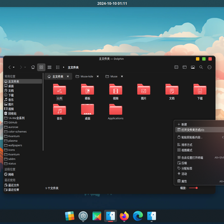Open the status sidebar bookmark
Screen dimensions: 224x224
pyautogui.click(x=23, y=164)
